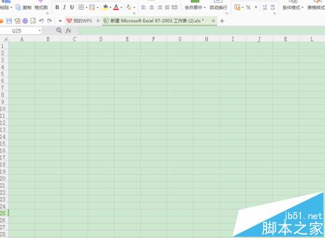Expand the clear formatting dropdown
Image resolution: width=325 pixels, height=238 pixels.
pos(135,8)
